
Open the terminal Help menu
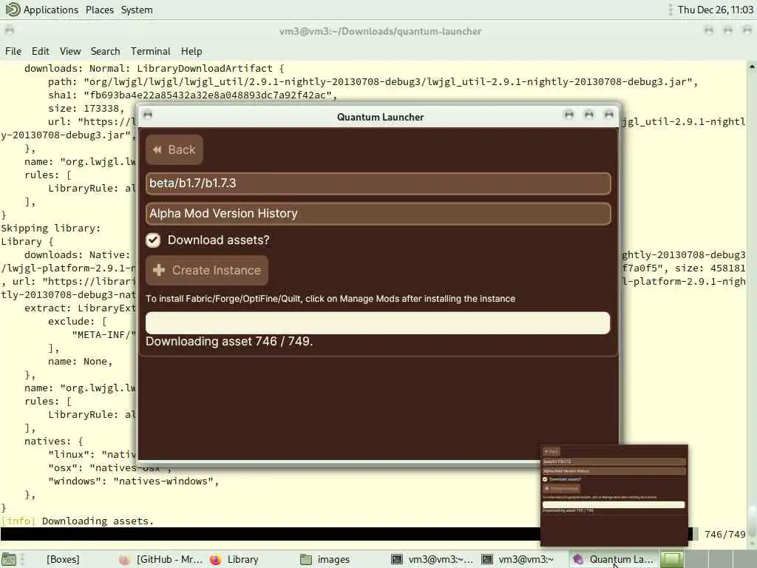click(191, 51)
